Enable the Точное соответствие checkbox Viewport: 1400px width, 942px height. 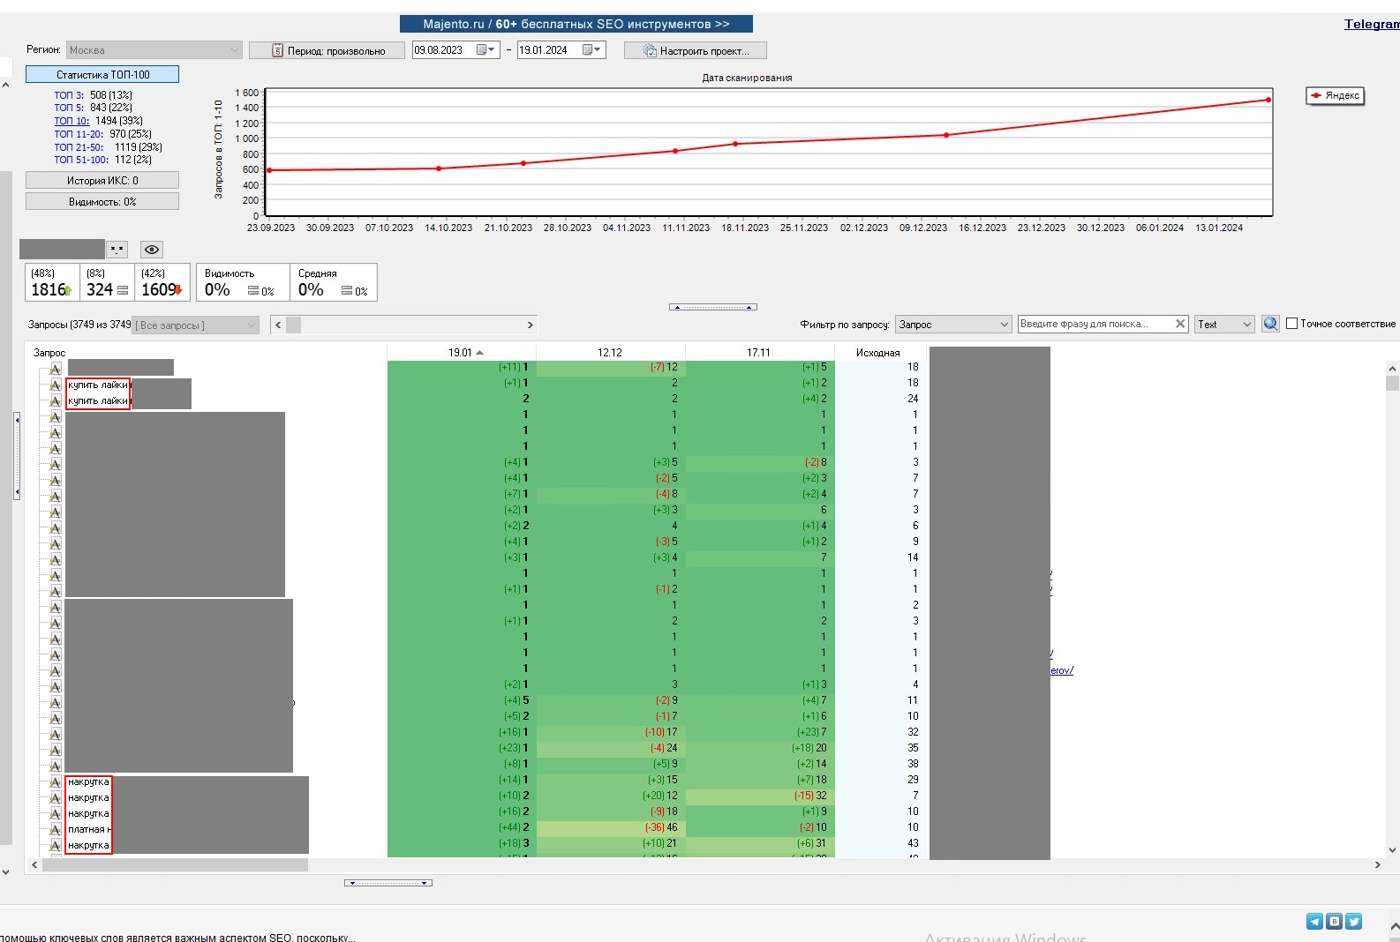pos(1291,324)
